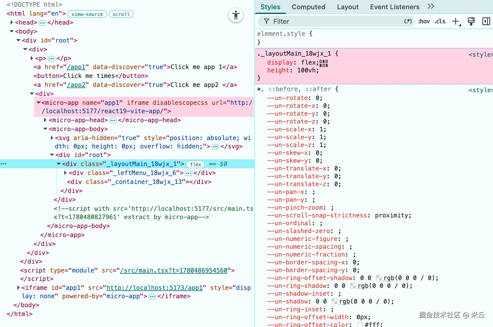
Task: Expand the micro-app-head element
Action: (x=45, y=120)
